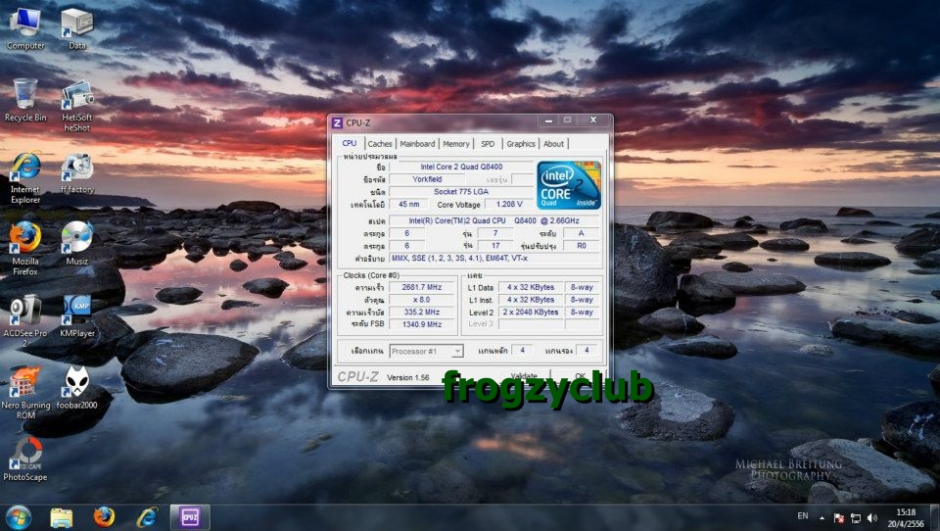Launch Firefox from the taskbar
This screenshot has height=531, width=940.
[104, 517]
